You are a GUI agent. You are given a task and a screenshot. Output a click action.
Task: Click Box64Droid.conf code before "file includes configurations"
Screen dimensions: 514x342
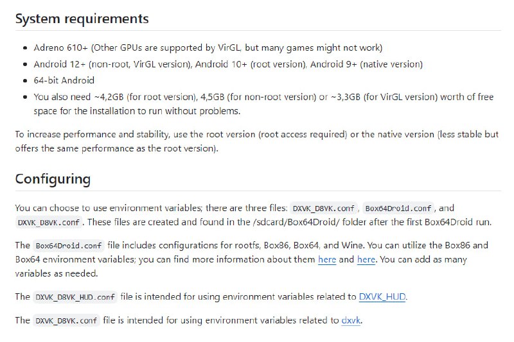[x=69, y=246]
